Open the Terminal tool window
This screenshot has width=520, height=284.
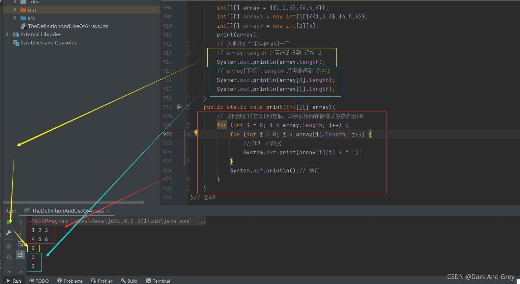point(158,281)
